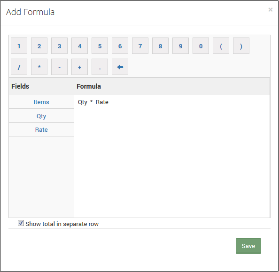Add the Rate field to formula

41,130
